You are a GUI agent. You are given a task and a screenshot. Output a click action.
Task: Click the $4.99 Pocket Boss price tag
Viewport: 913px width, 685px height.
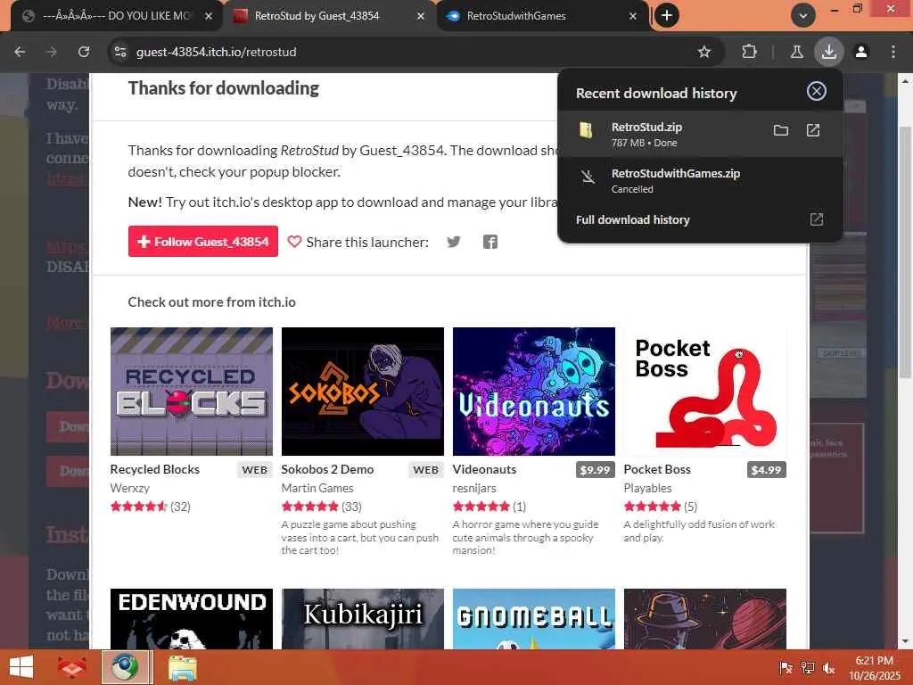766,470
